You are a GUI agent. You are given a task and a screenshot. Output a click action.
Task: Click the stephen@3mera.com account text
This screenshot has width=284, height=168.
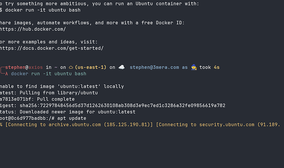[154, 67]
